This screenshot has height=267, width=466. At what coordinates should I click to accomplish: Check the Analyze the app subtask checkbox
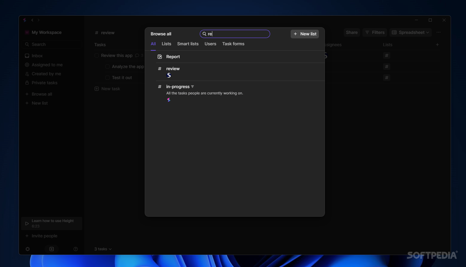tap(107, 67)
